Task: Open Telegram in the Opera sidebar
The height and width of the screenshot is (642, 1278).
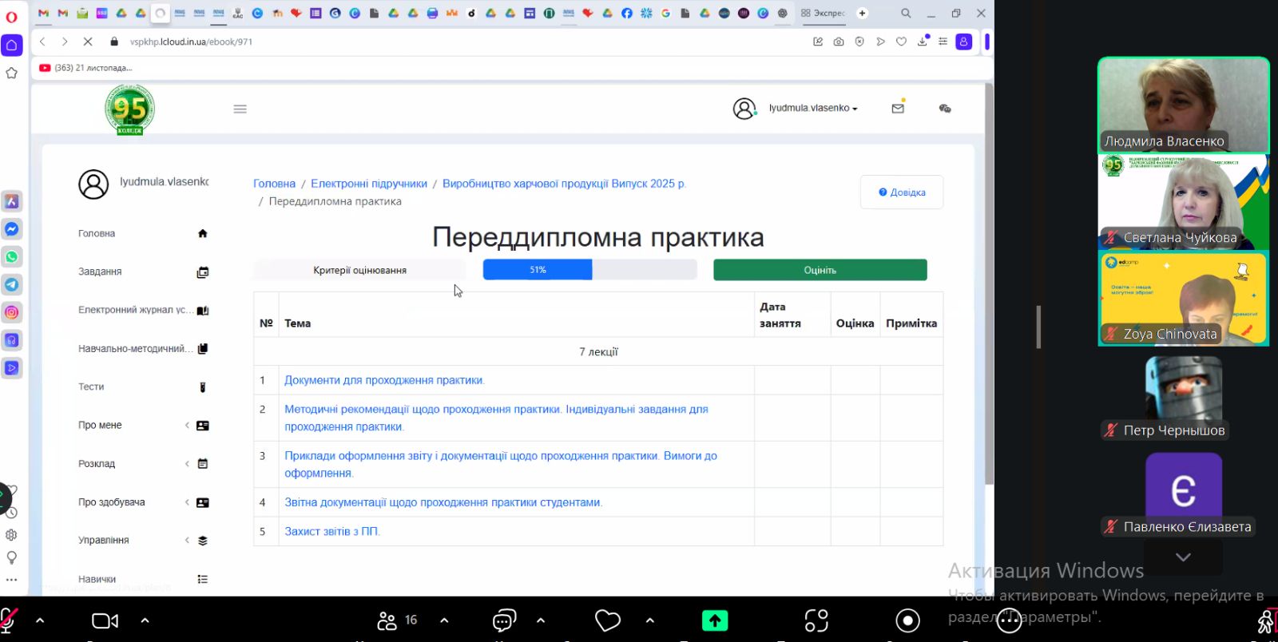Action: coord(12,285)
